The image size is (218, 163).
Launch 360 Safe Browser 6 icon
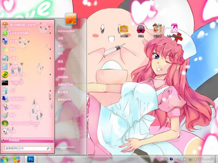click(5, 33)
